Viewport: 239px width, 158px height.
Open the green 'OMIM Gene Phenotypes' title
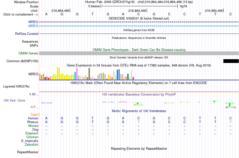pos(139,50)
